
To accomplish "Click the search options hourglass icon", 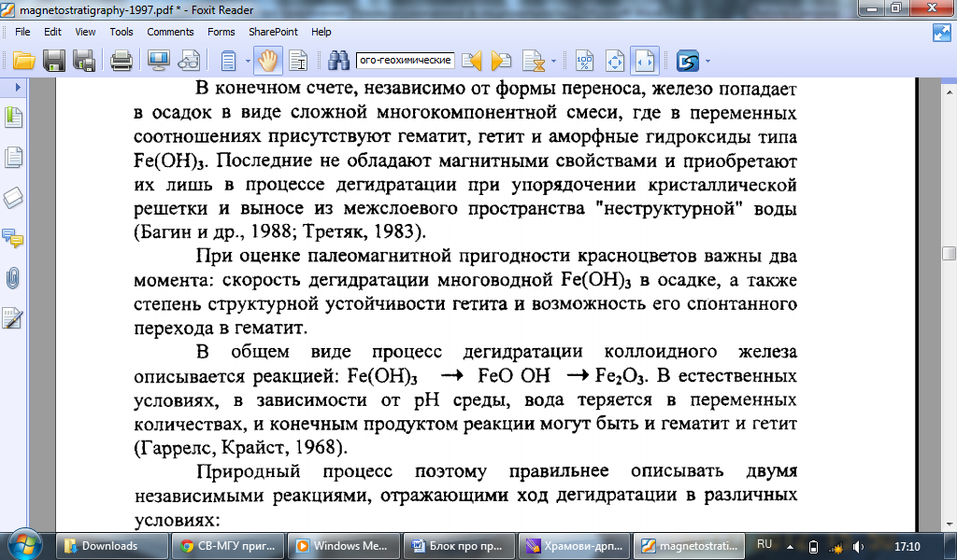I will coord(534,61).
